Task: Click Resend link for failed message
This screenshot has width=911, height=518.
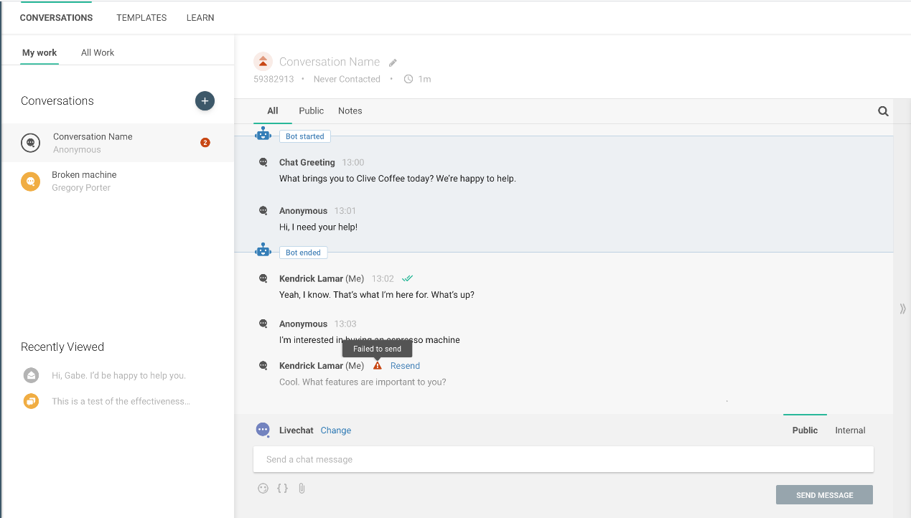Action: click(405, 366)
